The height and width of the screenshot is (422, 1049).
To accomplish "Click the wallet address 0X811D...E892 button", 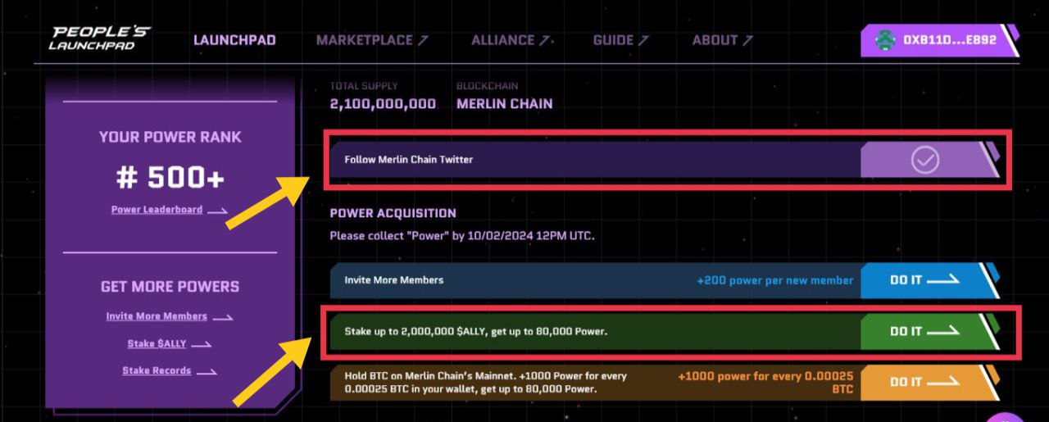I will pyautogui.click(x=939, y=40).
